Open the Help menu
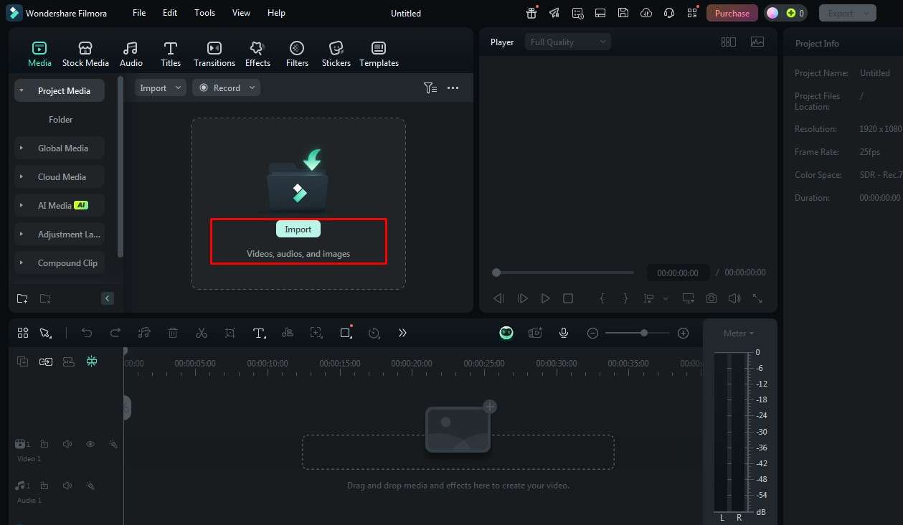The image size is (903, 525). tap(276, 13)
